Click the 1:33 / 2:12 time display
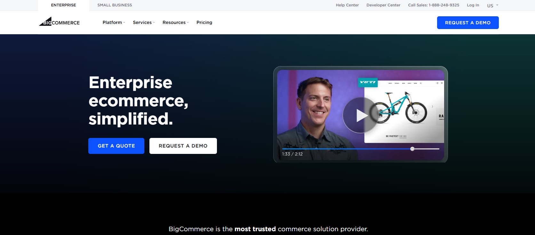Image resolution: width=535 pixels, height=235 pixels. pos(292,154)
